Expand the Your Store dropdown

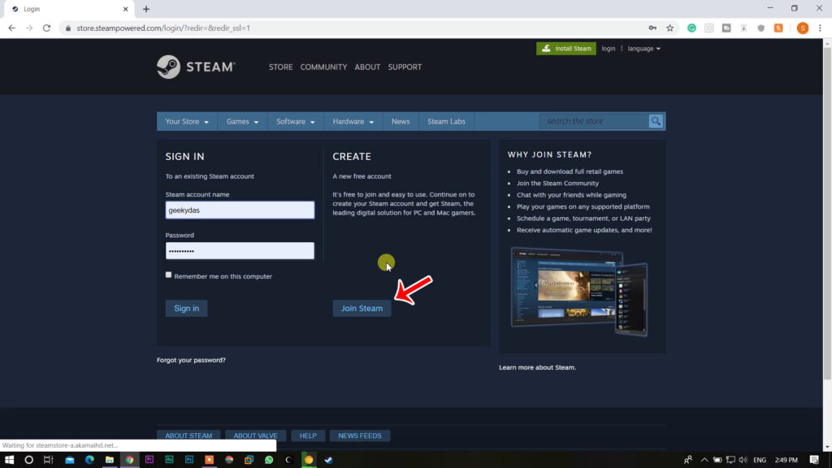point(187,122)
